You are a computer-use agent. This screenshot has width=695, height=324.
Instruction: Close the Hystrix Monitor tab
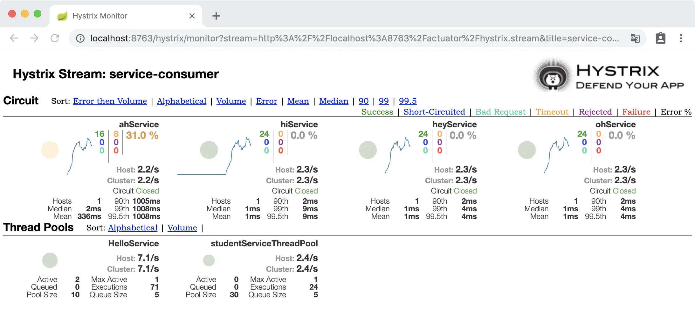[192, 16]
